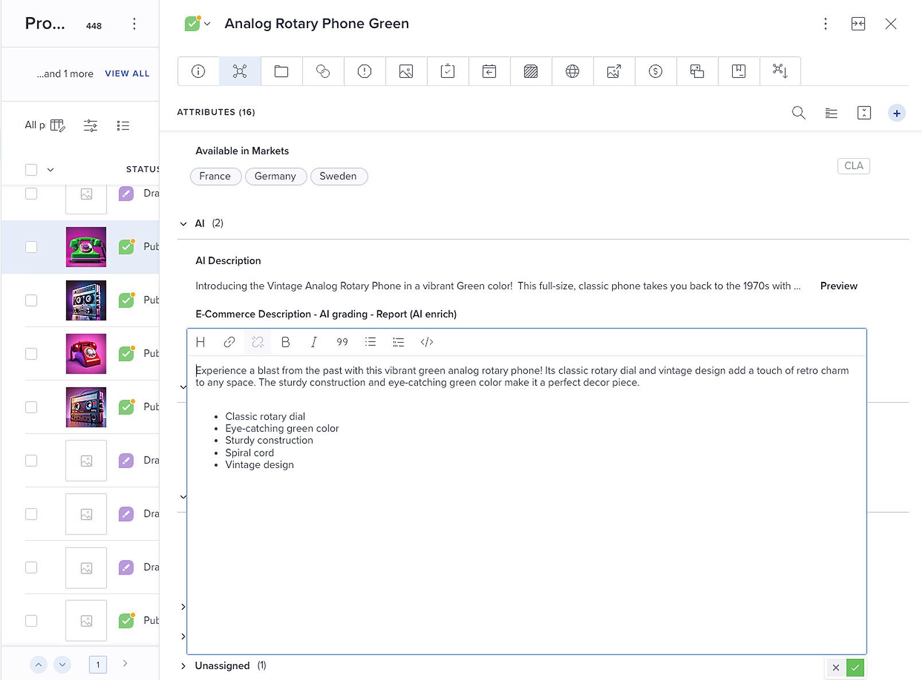Confirm edit with the green checkmark button
This screenshot has height=680, width=922.
(x=855, y=667)
